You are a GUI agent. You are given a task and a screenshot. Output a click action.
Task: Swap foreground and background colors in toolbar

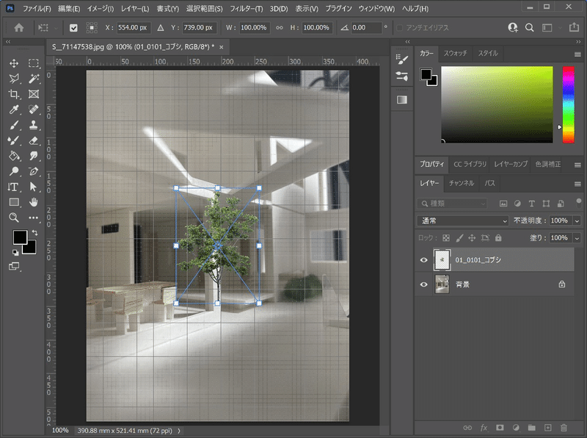coord(34,232)
